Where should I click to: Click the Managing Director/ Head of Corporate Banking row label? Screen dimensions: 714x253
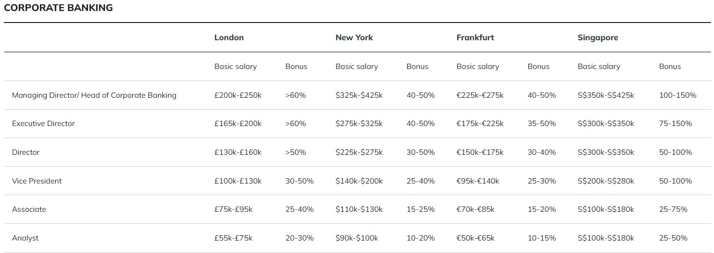94,95
